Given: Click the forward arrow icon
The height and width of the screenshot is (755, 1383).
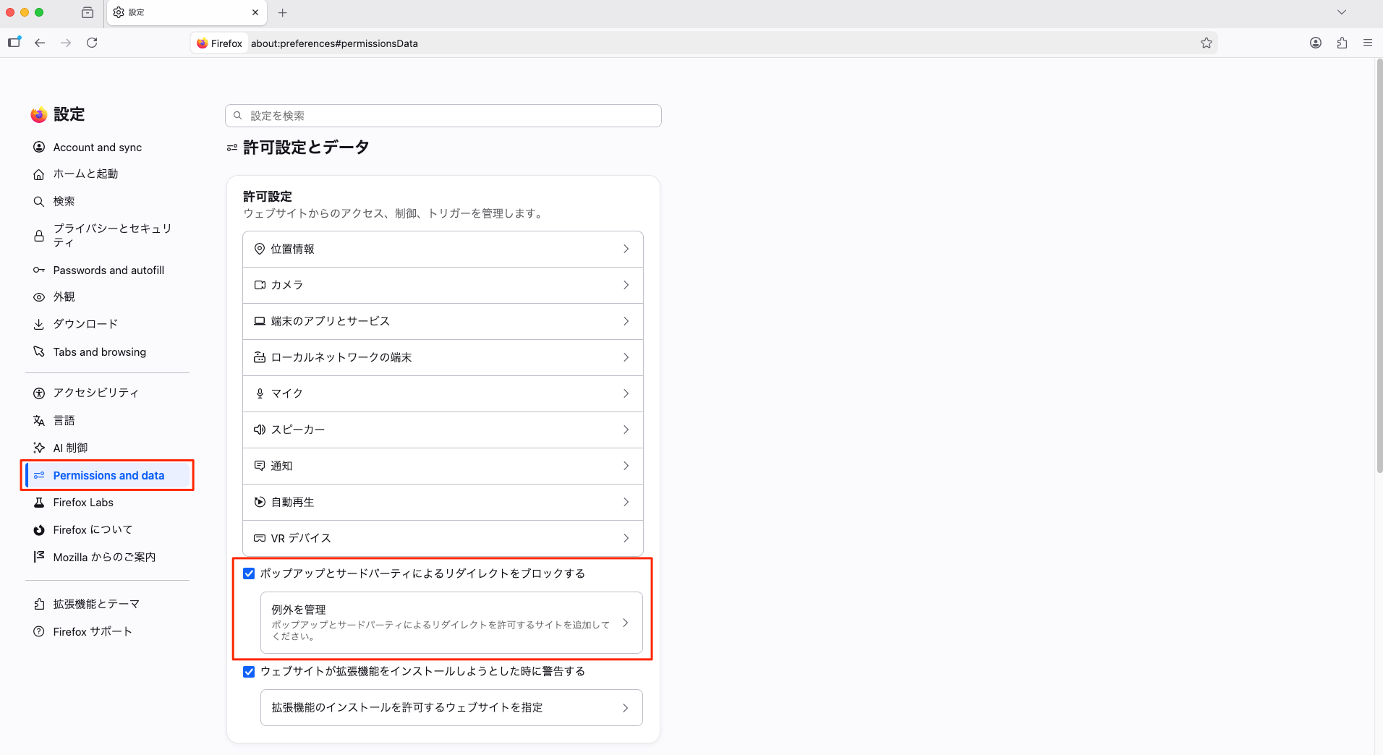Looking at the screenshot, I should click(x=66, y=43).
